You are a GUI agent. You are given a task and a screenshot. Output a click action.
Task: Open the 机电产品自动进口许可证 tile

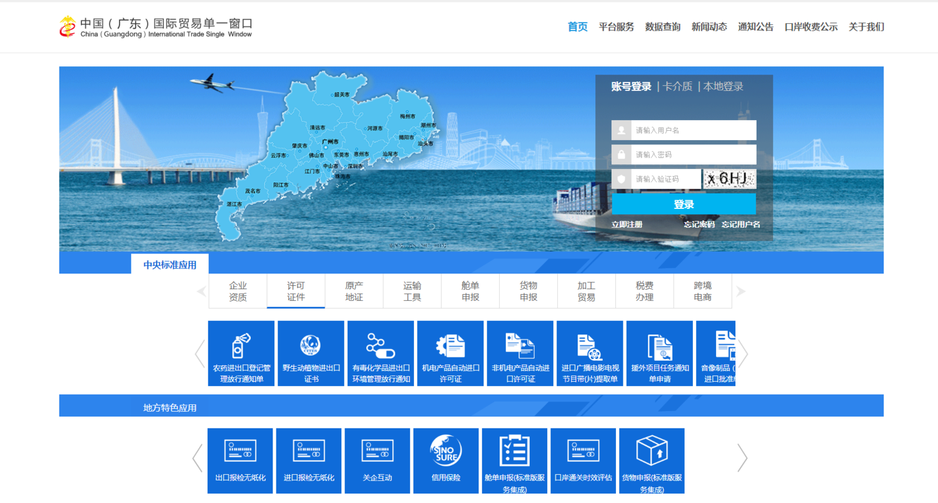tap(450, 353)
